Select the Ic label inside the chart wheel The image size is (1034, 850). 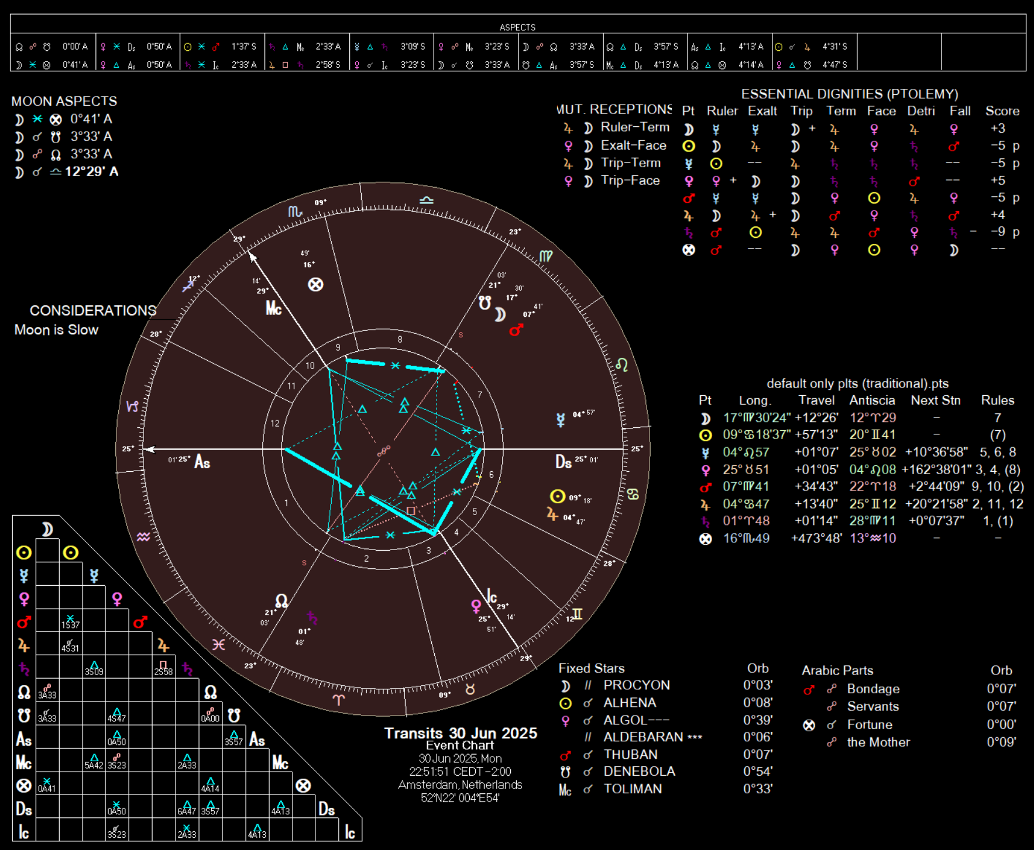point(492,596)
